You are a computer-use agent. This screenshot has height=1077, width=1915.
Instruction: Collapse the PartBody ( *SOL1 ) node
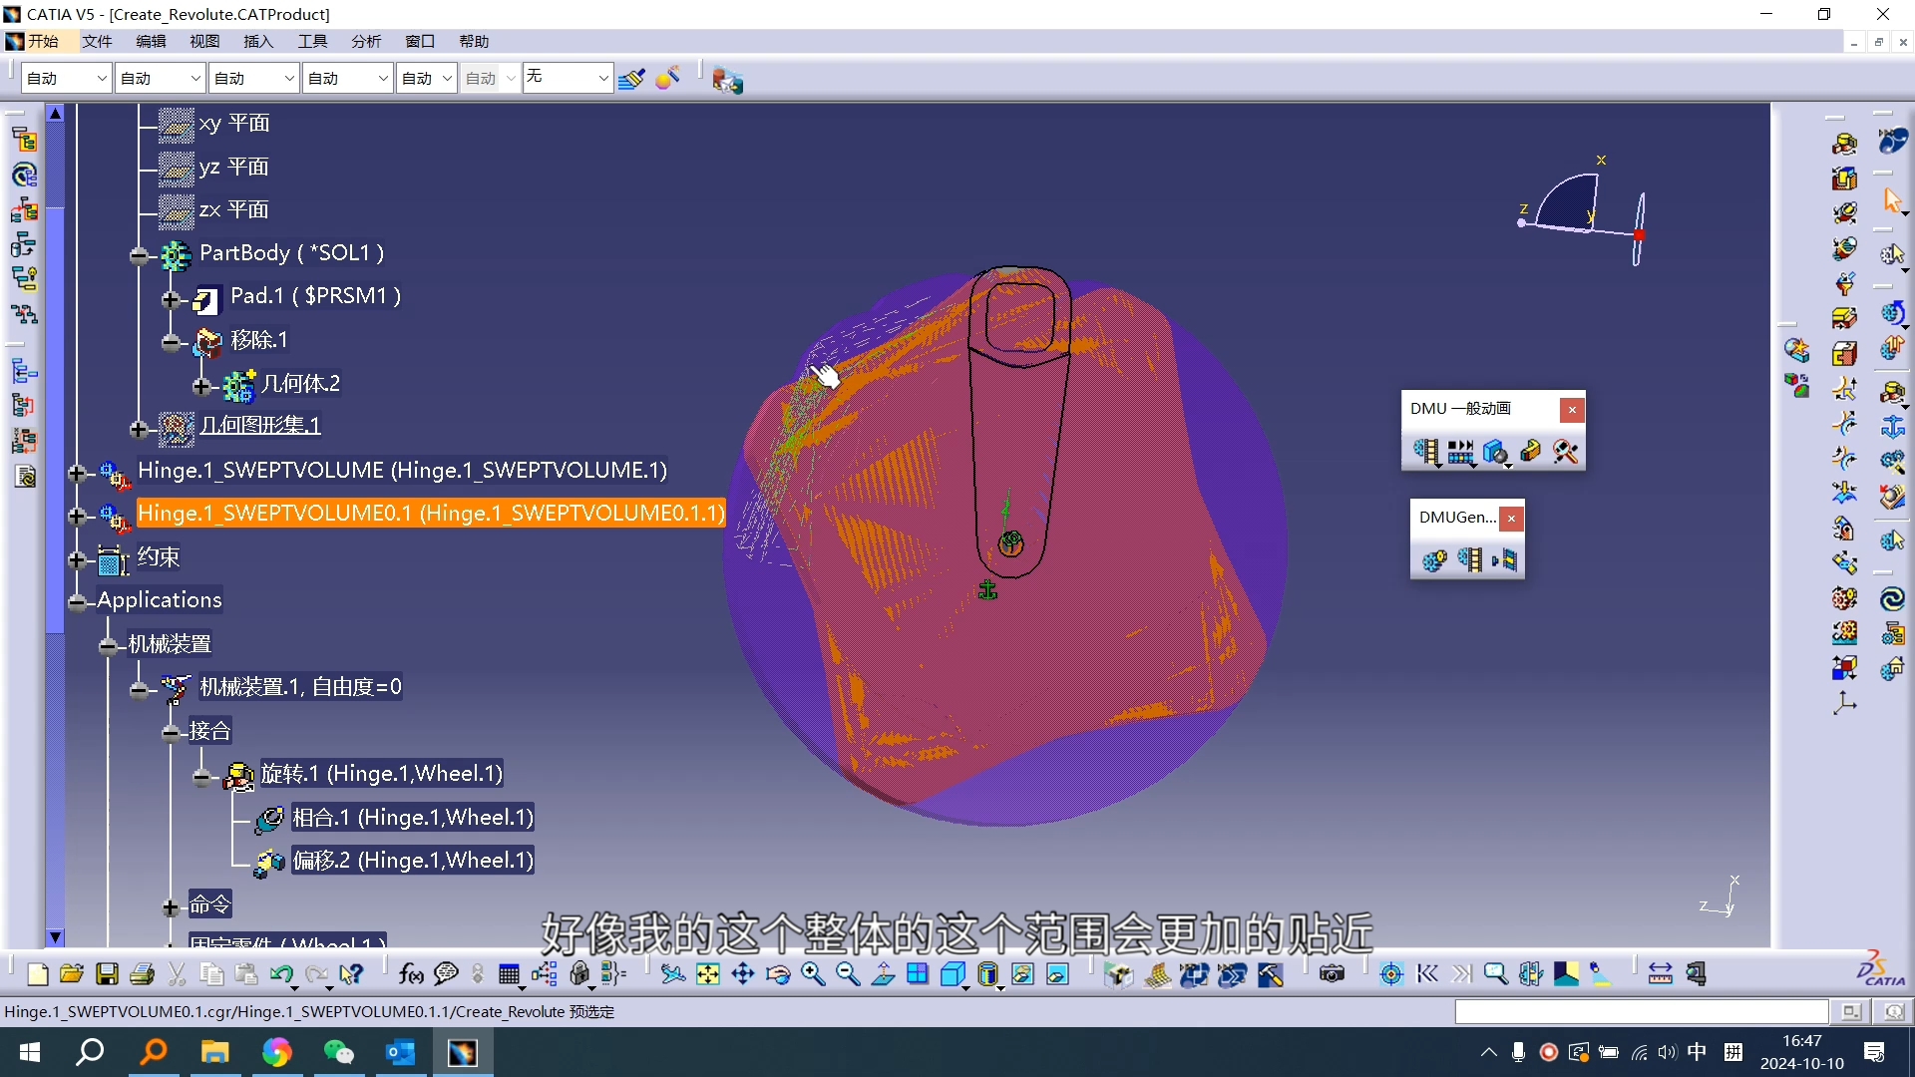tap(140, 256)
